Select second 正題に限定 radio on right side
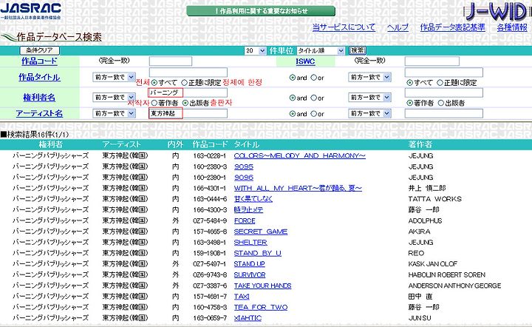The width and height of the screenshot is (532, 327). click(x=440, y=83)
